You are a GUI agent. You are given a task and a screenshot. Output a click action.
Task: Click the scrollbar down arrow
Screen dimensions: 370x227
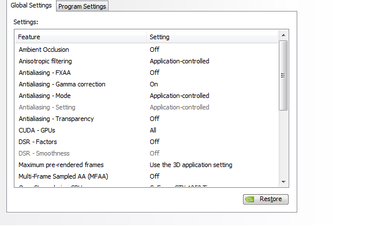click(x=283, y=182)
